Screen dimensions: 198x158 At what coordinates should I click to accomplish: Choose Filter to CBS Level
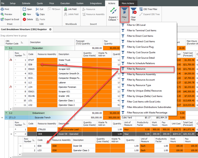tap(136, 25)
